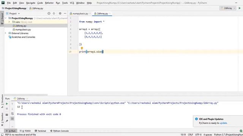Open the Navigate menu
This screenshot has height=136, width=243.
point(31,3)
